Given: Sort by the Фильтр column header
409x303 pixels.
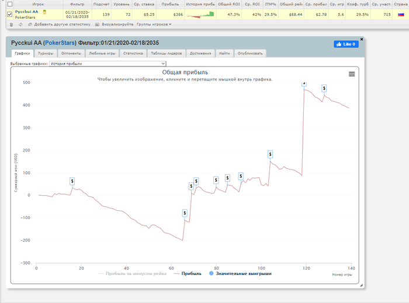Looking at the screenshot, I should coord(77,4).
